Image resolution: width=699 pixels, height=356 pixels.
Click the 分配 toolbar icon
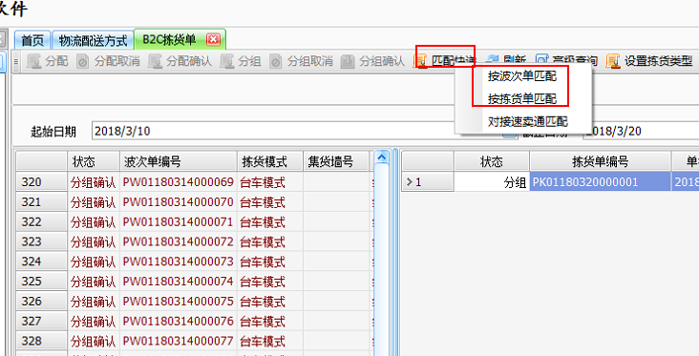coord(33,61)
